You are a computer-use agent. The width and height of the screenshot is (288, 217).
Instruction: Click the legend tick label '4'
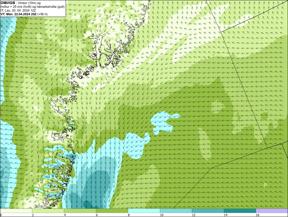65,215
